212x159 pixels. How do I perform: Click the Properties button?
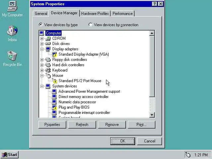pyautogui.click(x=52, y=125)
